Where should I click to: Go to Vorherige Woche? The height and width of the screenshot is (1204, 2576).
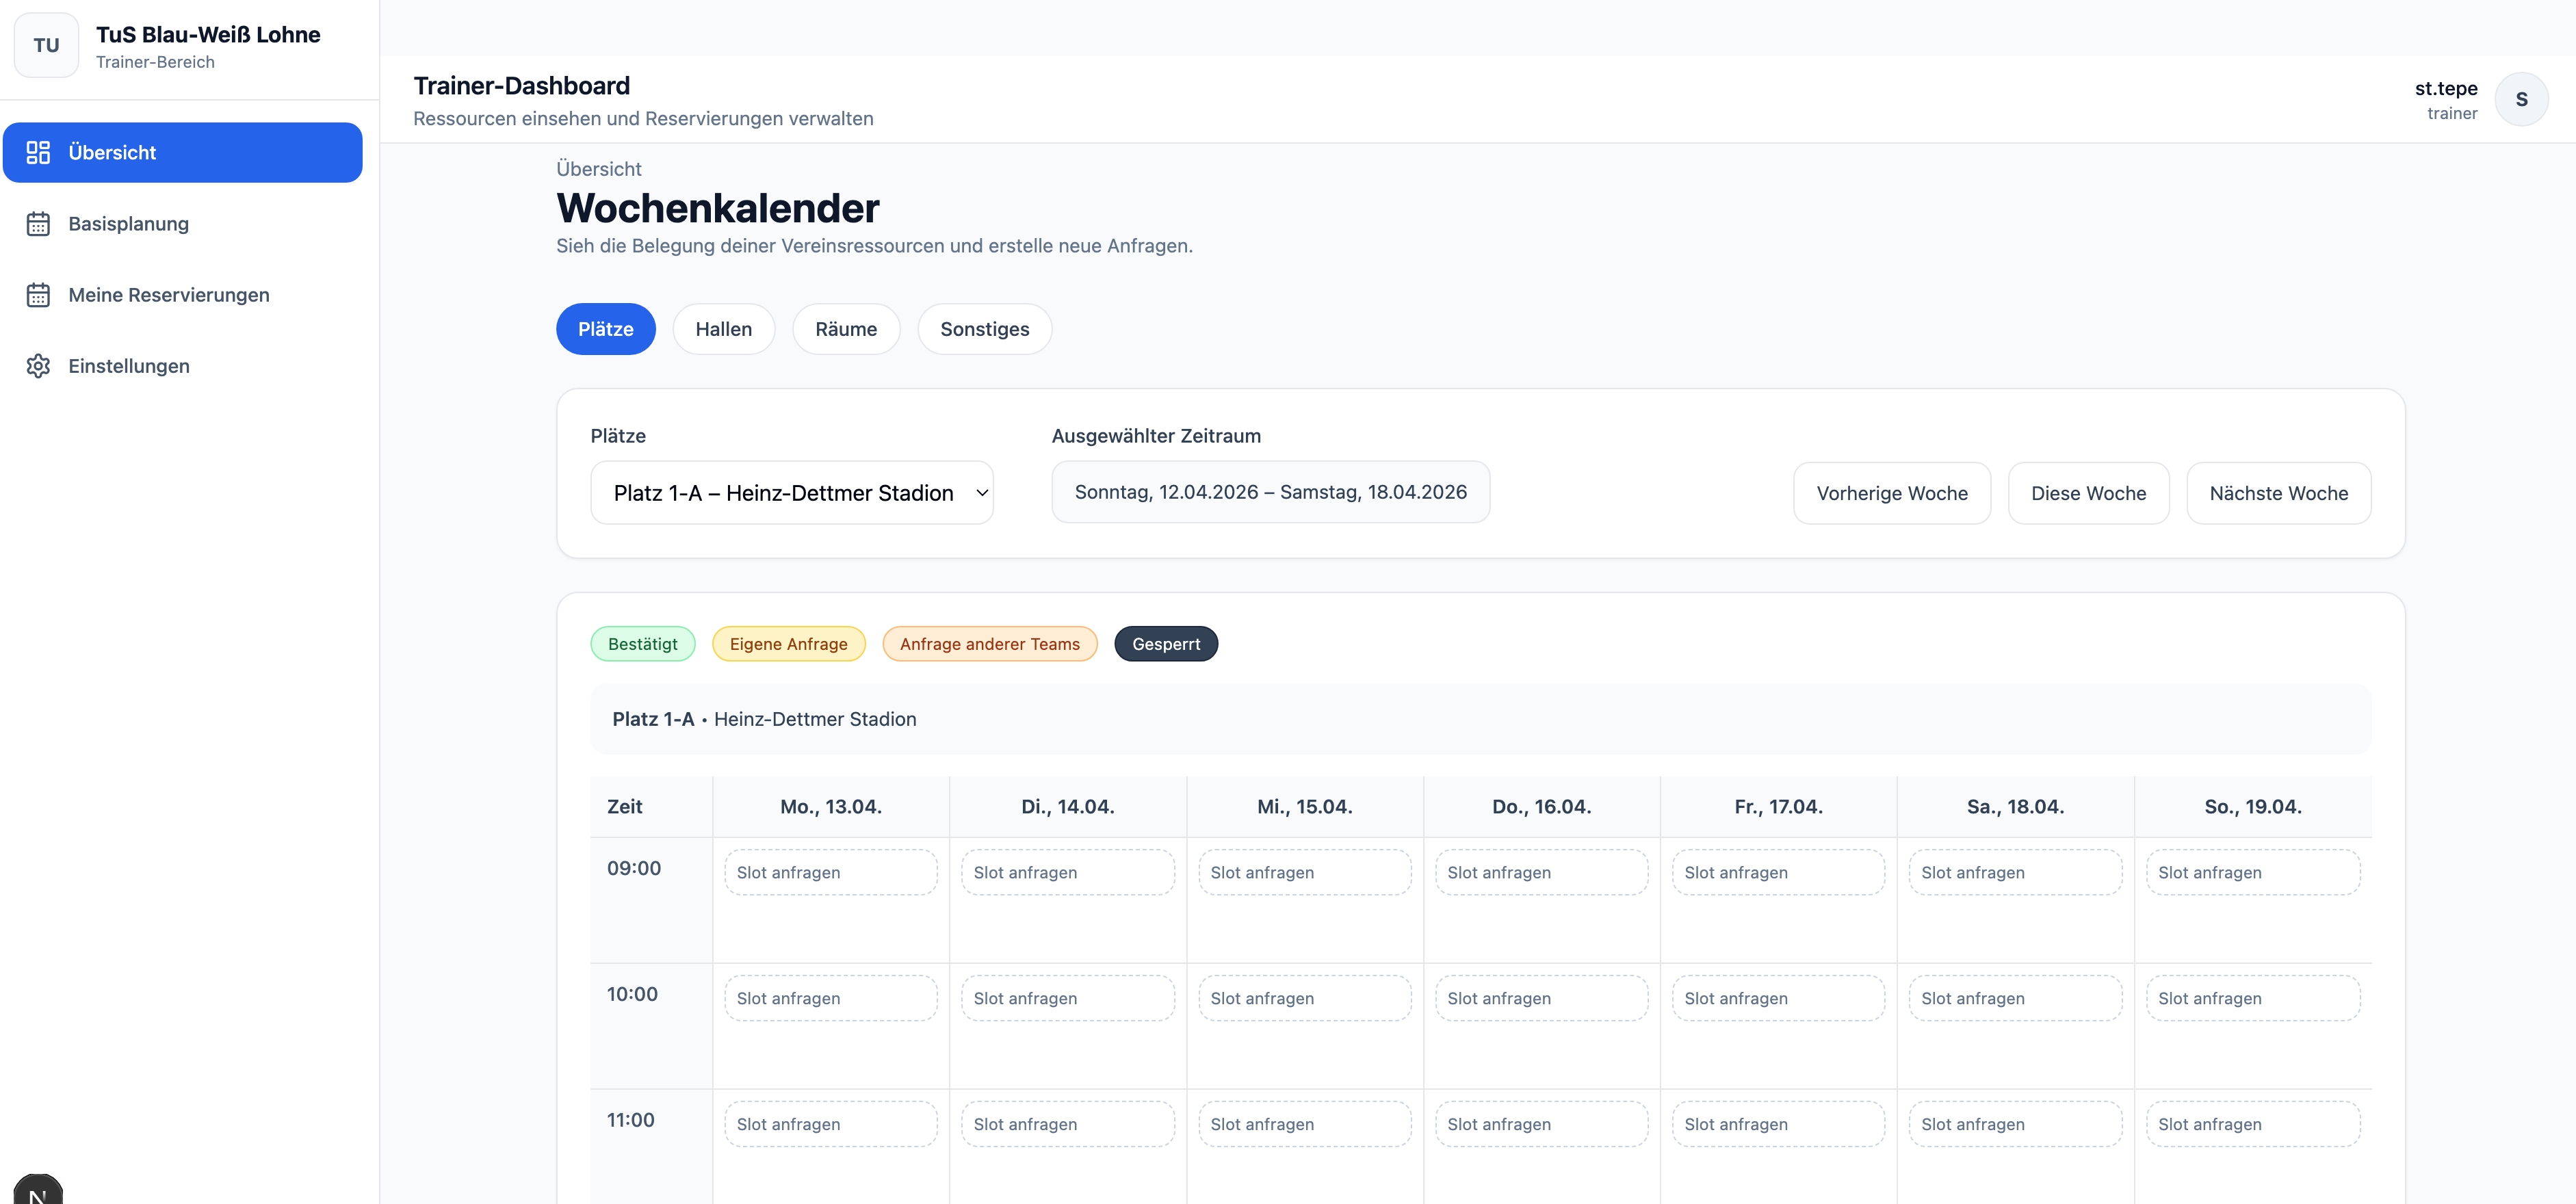[x=1892, y=493]
